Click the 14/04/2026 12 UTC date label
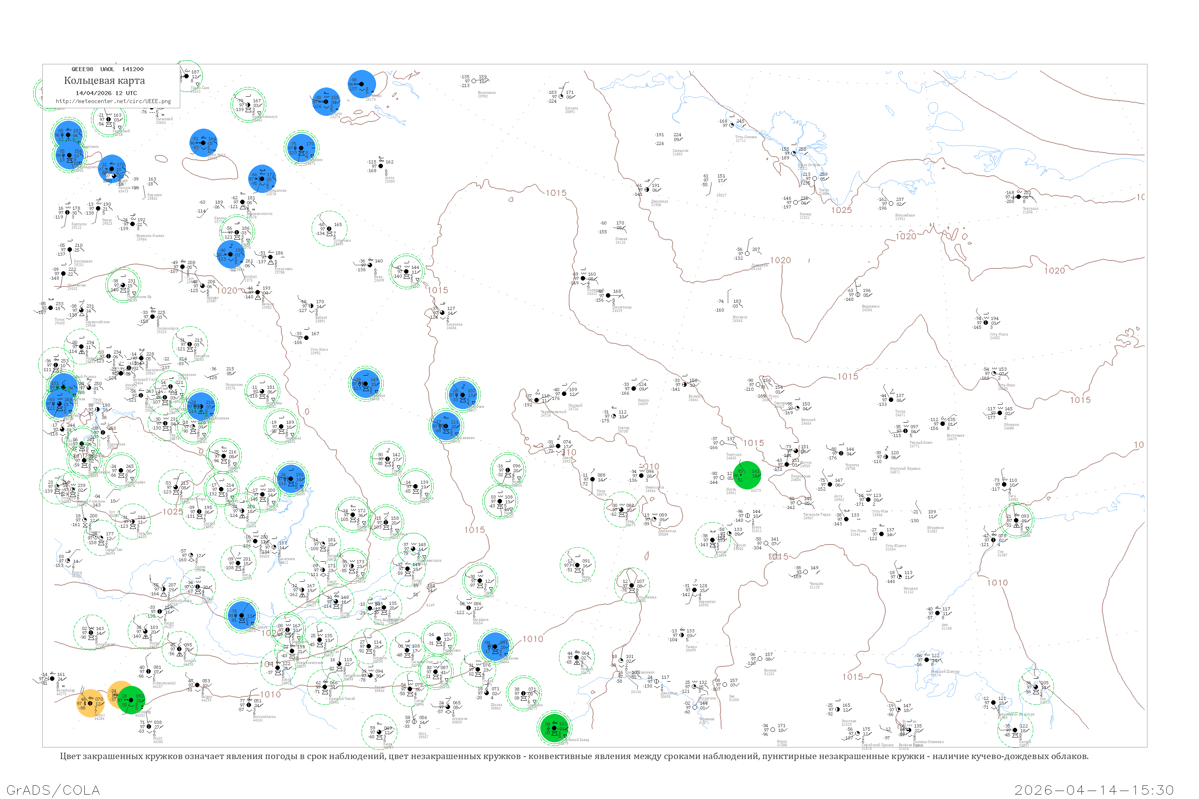This screenshot has height=799, width=1199. click(106, 93)
